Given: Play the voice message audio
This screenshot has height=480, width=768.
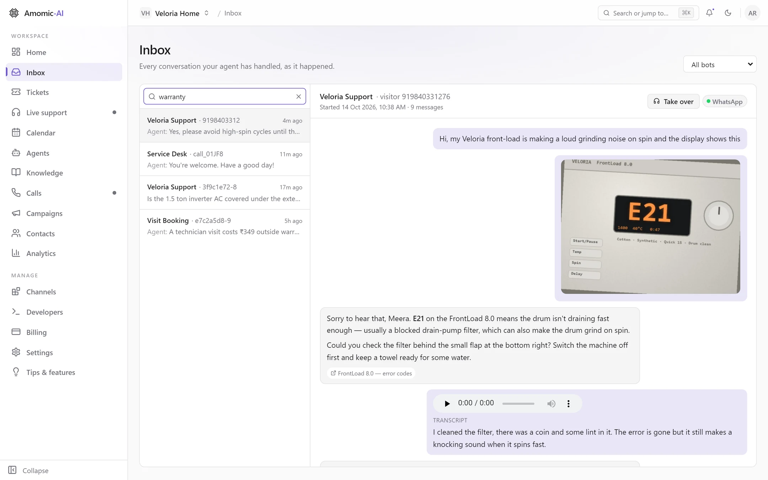Looking at the screenshot, I should pos(447,404).
